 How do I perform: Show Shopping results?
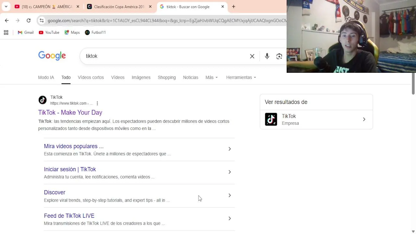167,77
